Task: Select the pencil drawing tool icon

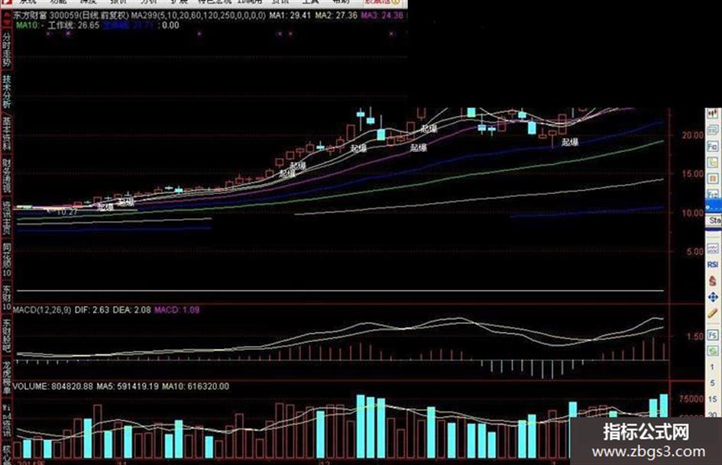Action: (x=713, y=313)
